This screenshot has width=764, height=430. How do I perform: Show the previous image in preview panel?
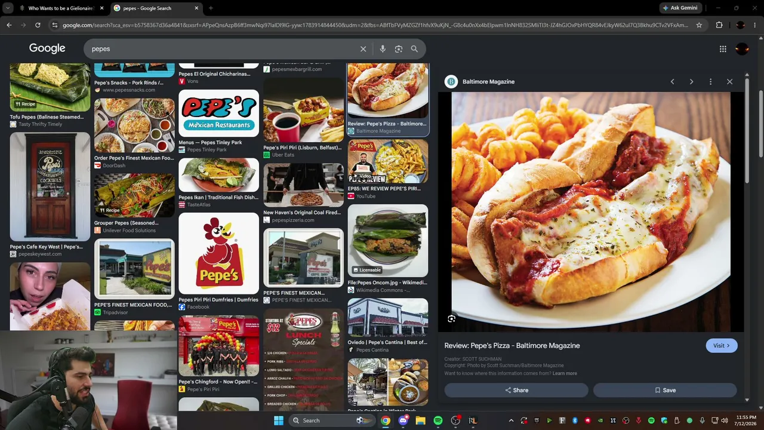click(672, 82)
